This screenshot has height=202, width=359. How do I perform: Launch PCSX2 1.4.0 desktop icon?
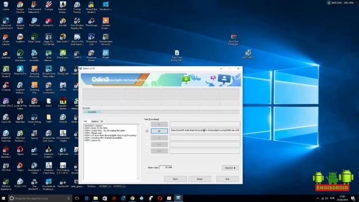tap(20, 183)
